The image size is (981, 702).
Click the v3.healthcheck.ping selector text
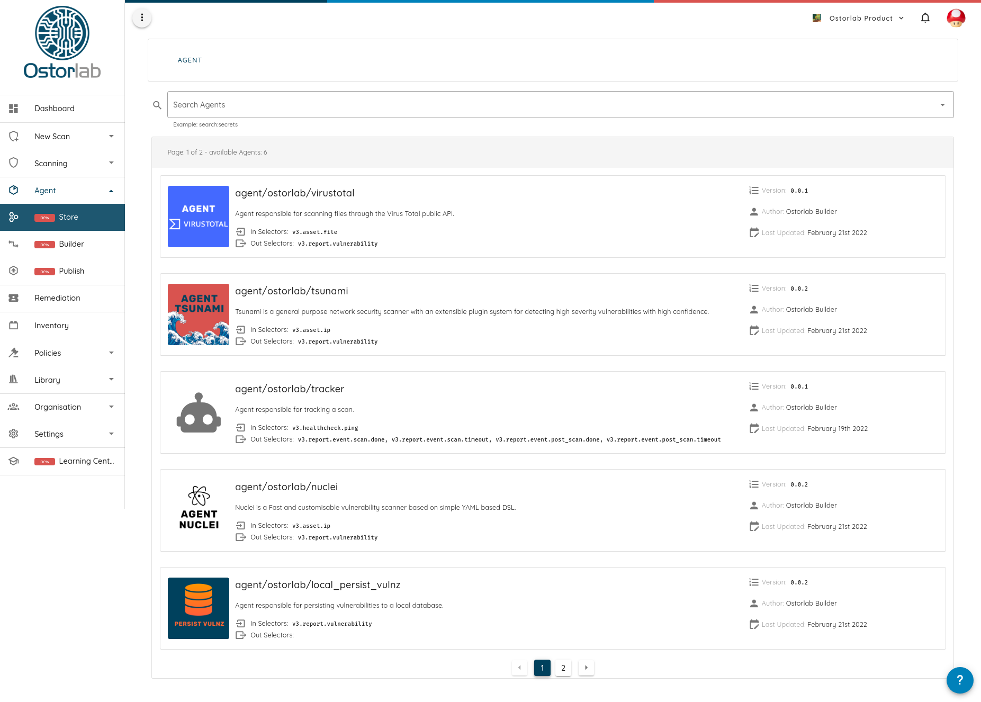[x=325, y=428]
